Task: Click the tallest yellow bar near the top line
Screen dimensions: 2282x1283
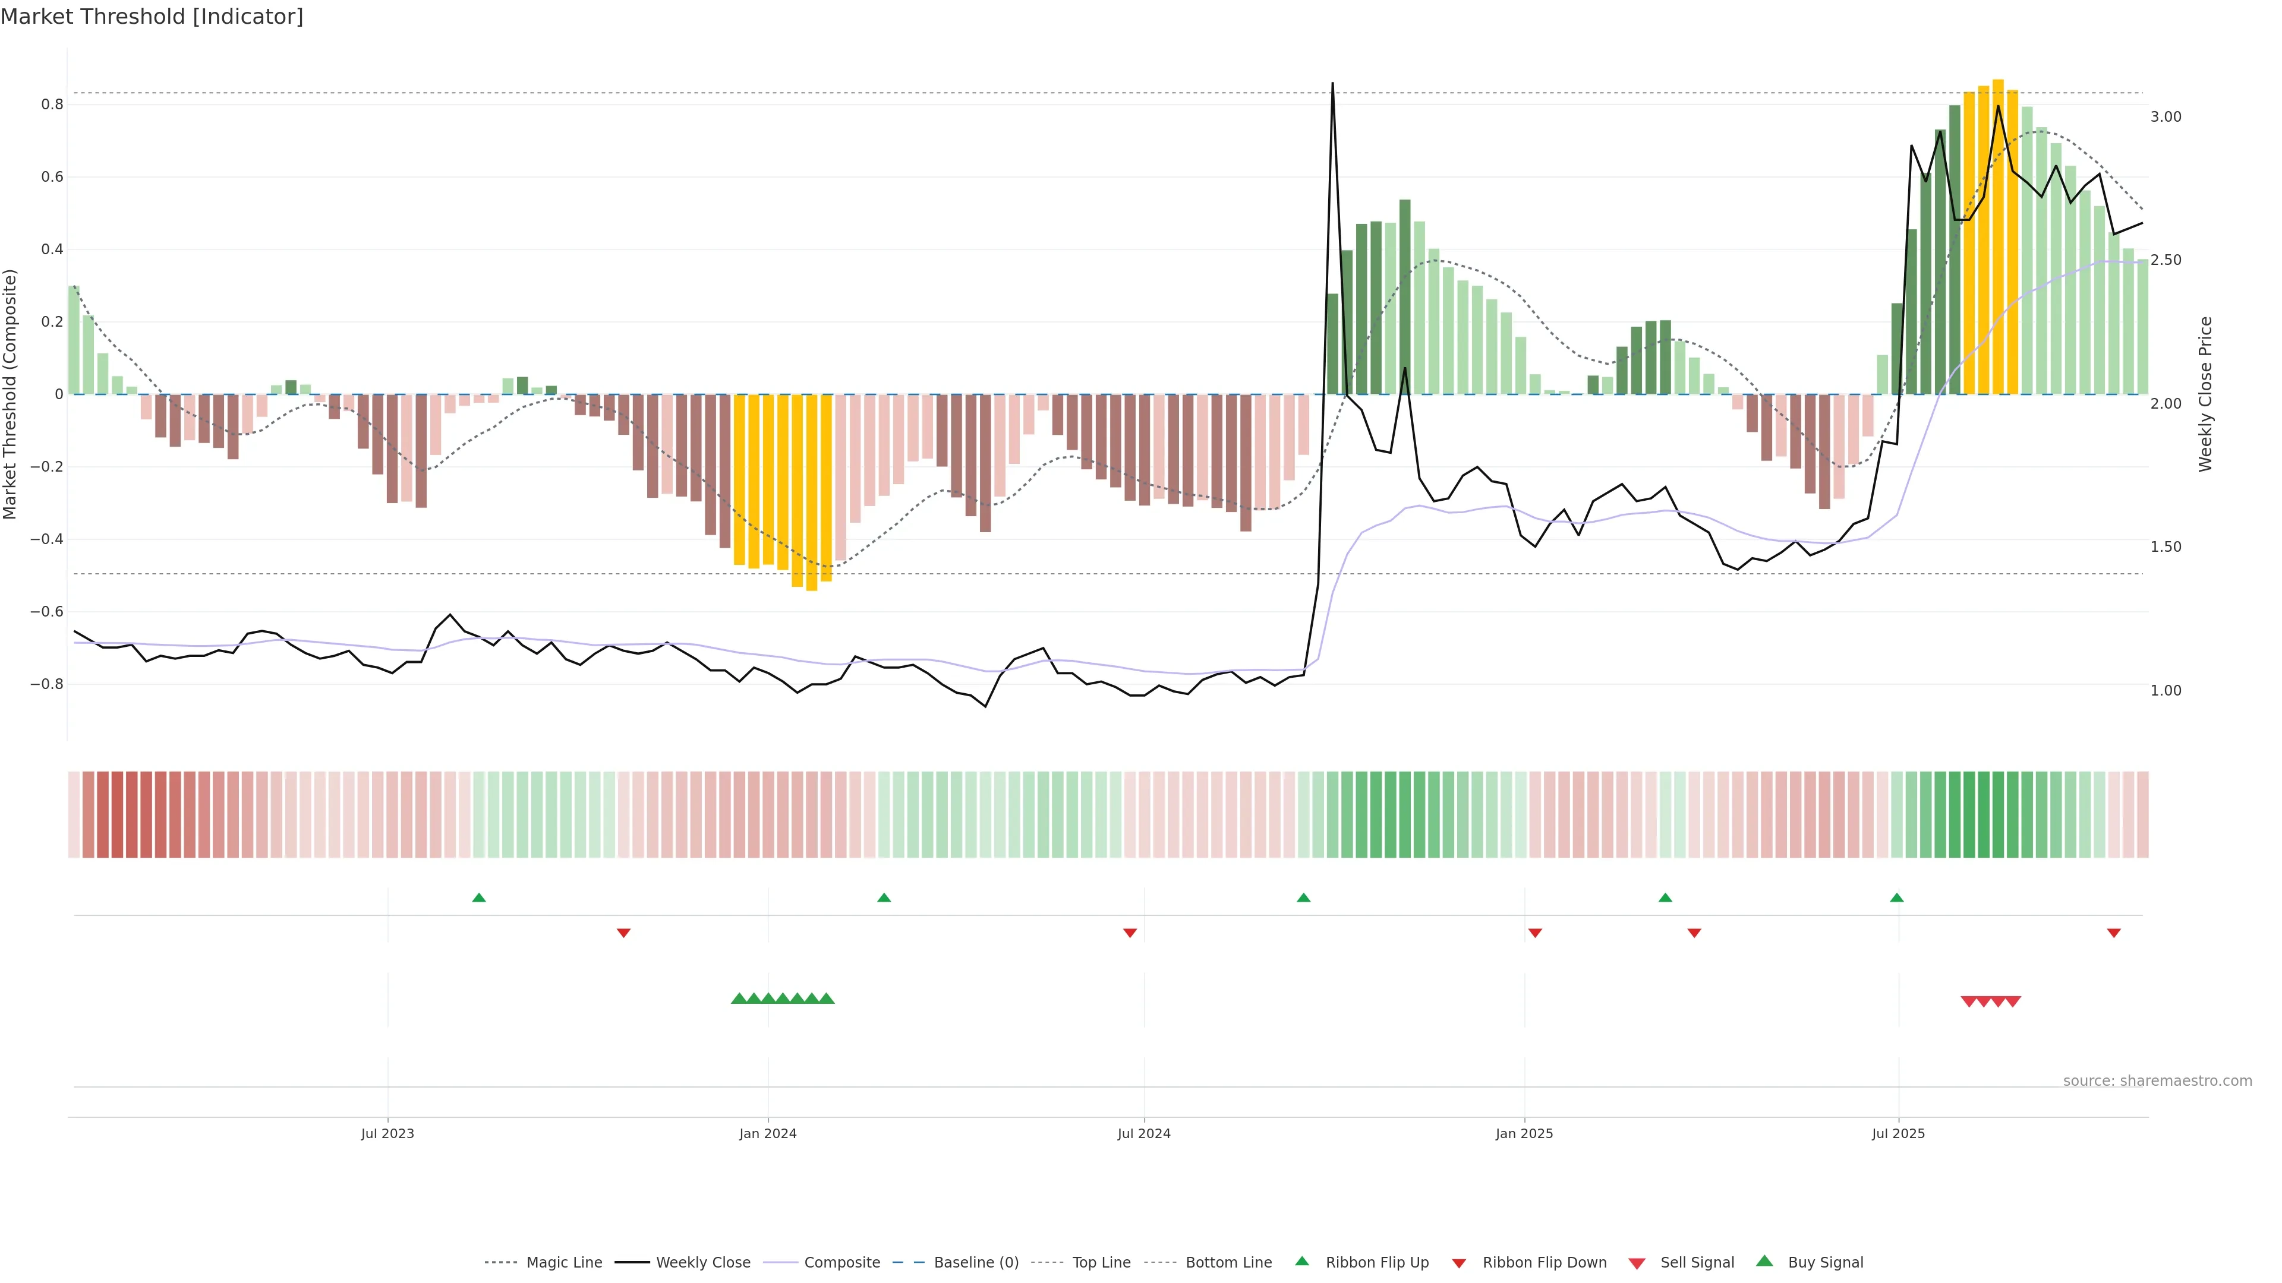Action: coord(1997,236)
